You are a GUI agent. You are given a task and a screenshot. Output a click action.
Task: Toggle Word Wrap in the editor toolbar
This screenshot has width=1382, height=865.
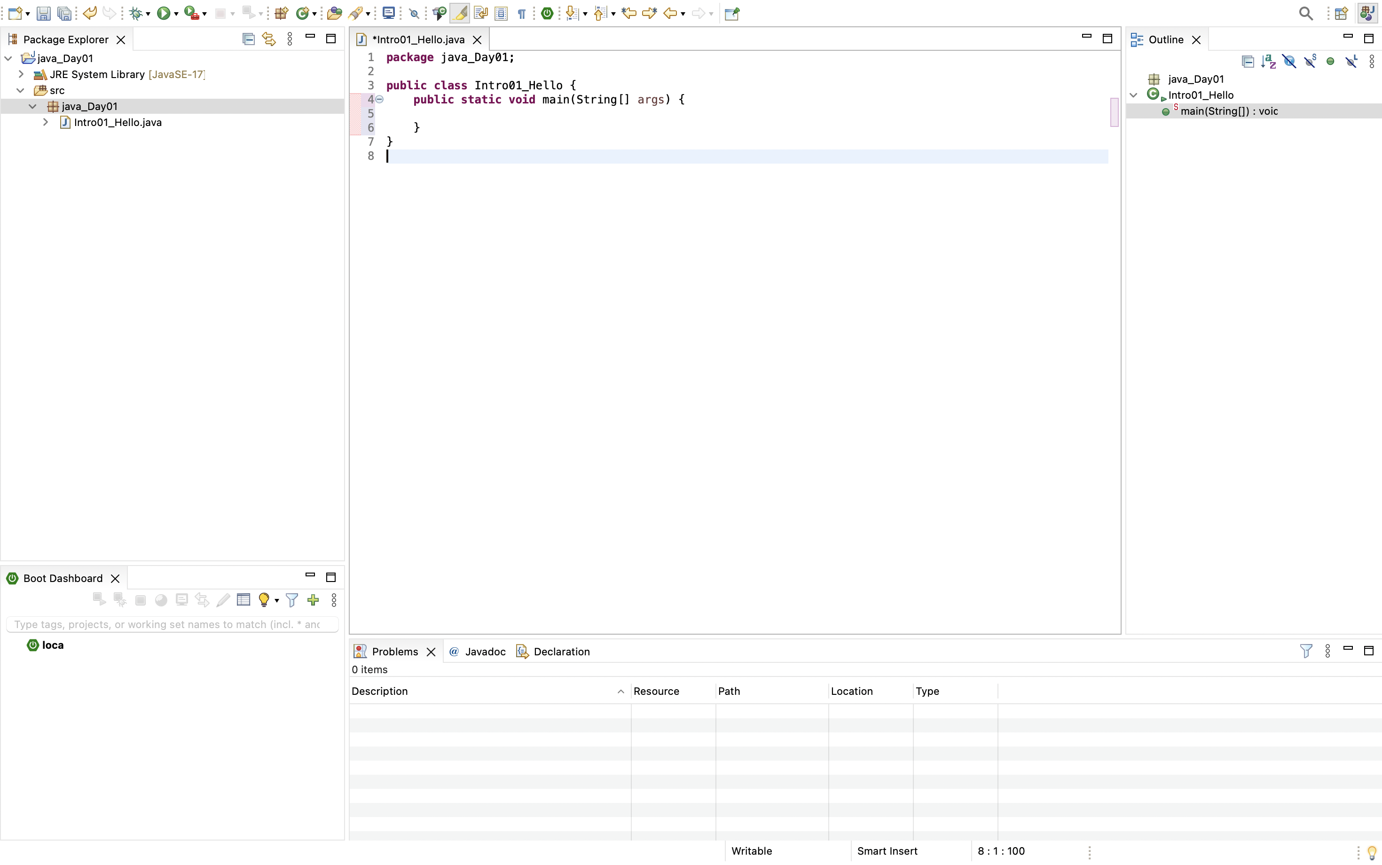click(x=480, y=13)
